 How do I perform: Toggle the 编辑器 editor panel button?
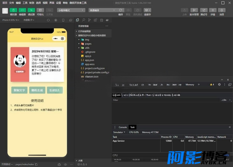tap(22, 10)
